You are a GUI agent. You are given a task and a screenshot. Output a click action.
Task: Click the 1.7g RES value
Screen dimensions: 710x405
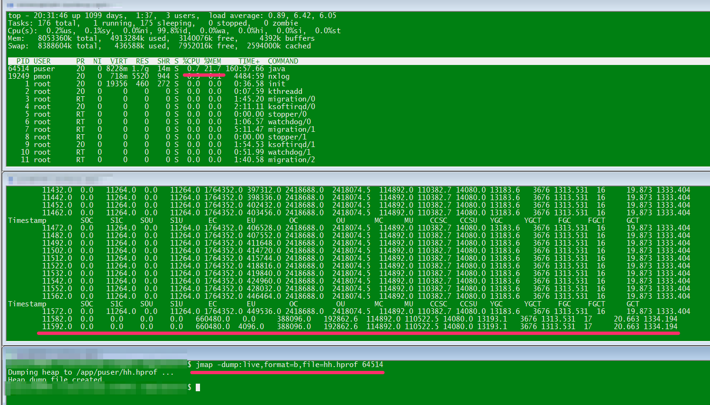pyautogui.click(x=140, y=69)
